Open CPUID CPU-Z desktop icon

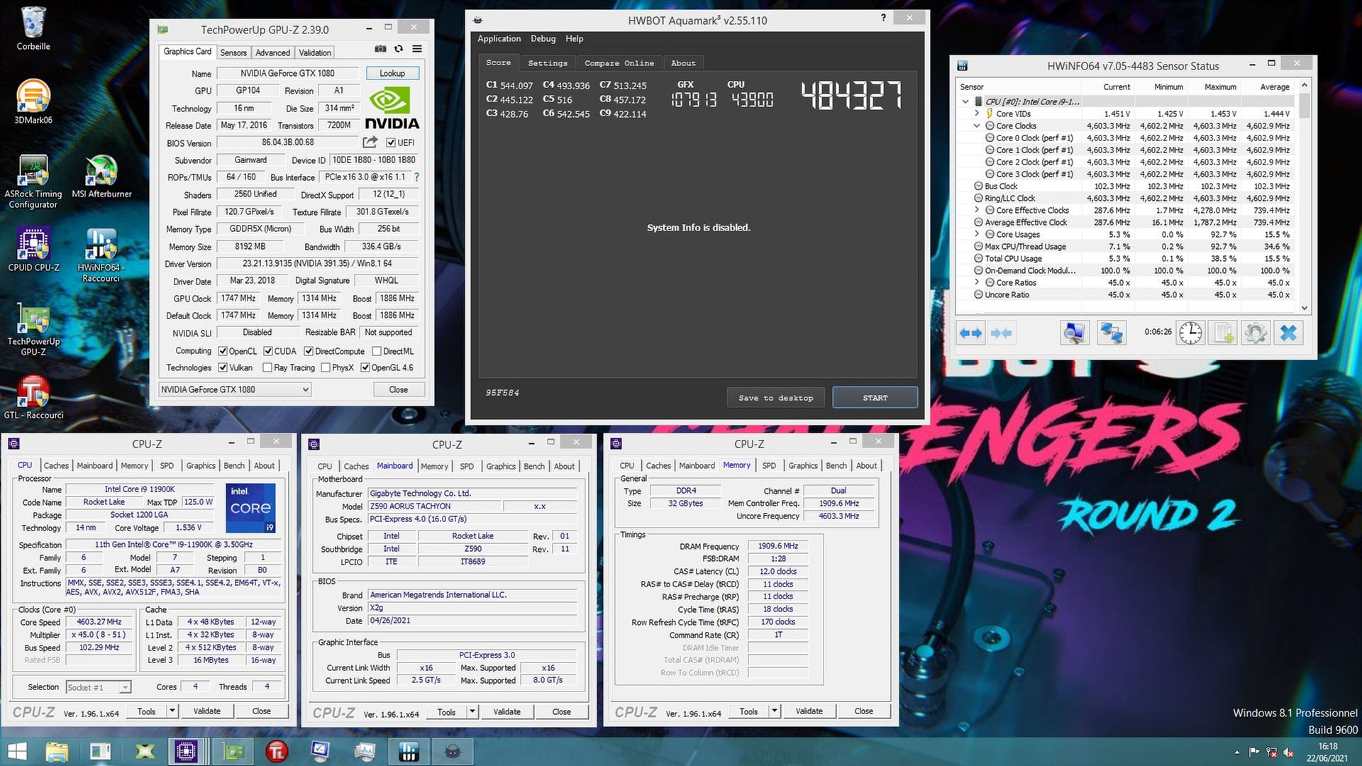coord(33,250)
